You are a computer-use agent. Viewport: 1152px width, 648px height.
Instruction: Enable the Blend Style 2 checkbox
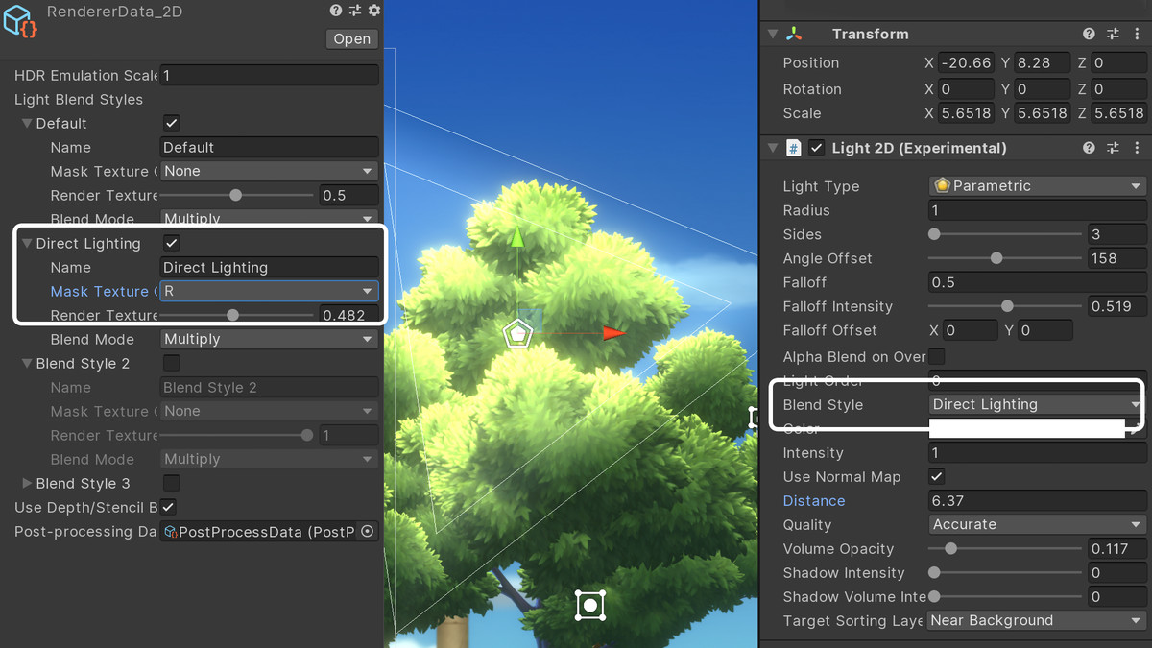tap(172, 363)
